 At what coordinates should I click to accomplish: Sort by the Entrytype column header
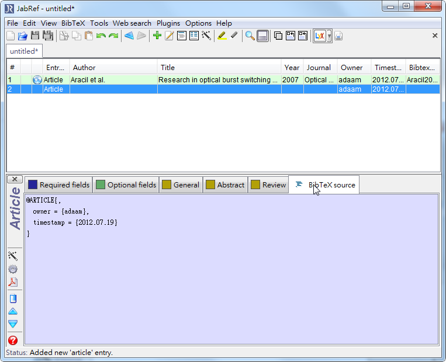[x=56, y=68]
